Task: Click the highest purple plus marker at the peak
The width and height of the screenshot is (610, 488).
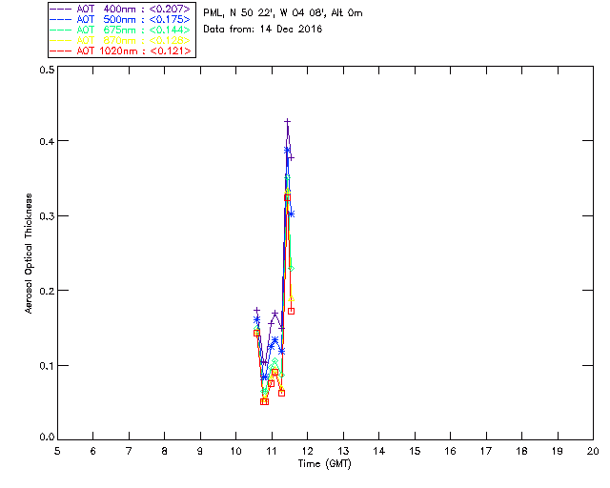Action: [287, 122]
